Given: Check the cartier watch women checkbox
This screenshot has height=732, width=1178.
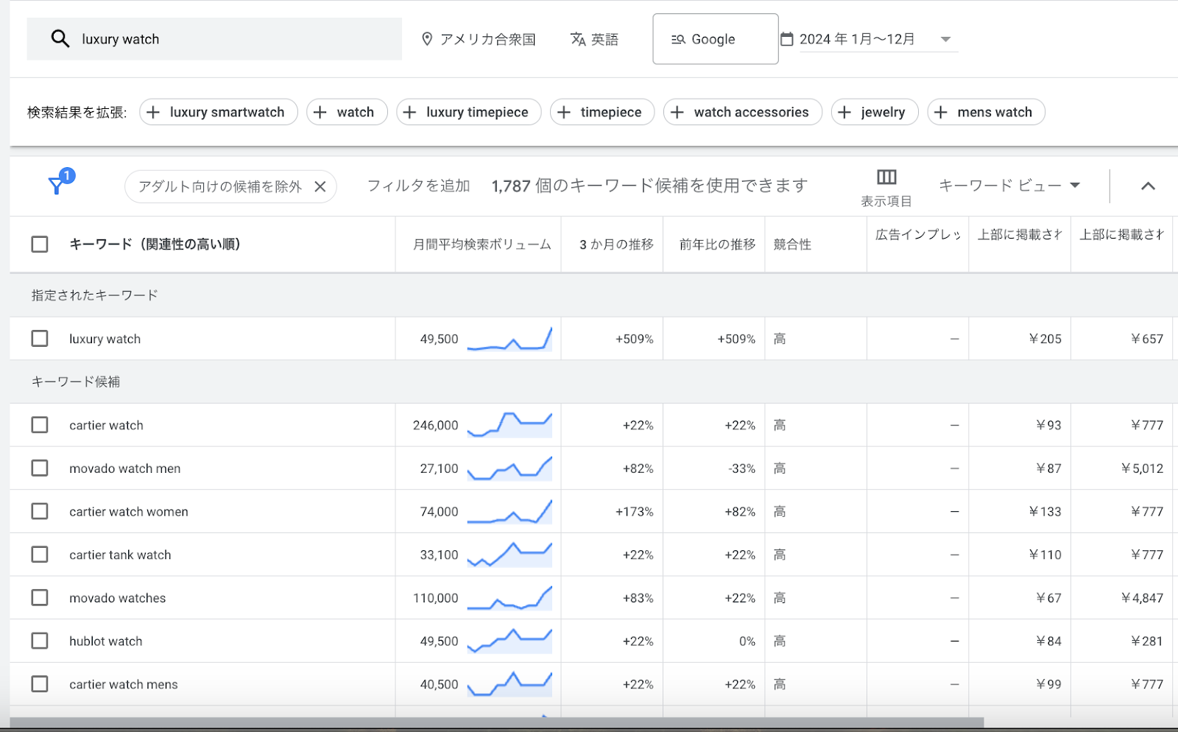Looking at the screenshot, I should click(x=40, y=511).
